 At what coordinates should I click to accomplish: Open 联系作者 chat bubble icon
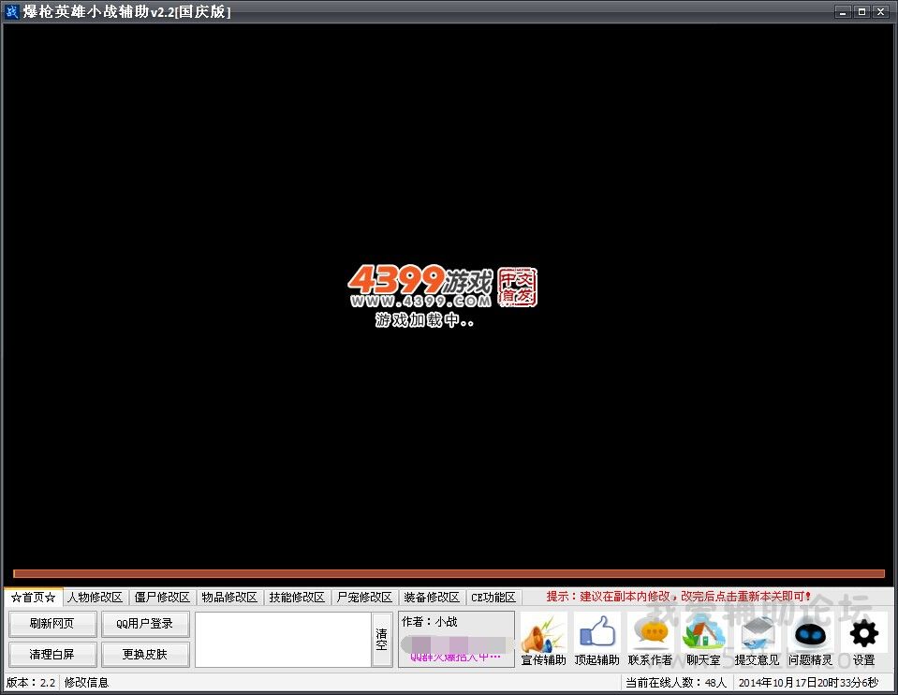click(x=650, y=638)
